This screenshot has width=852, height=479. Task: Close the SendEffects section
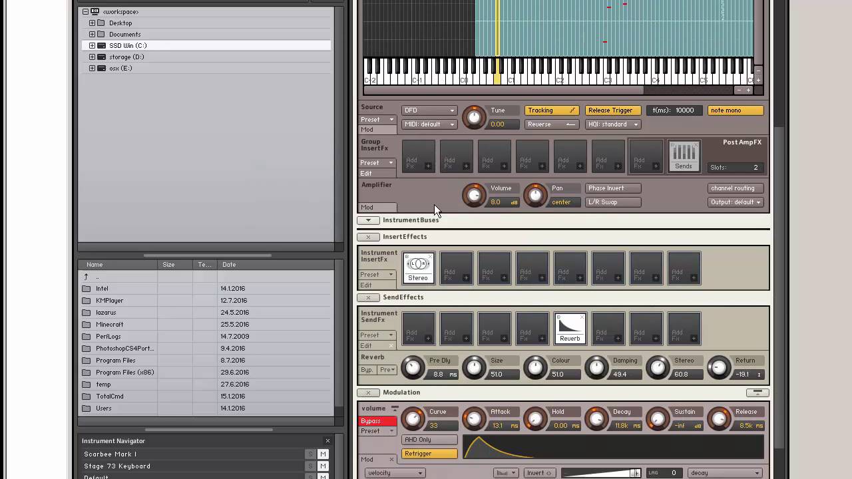368,297
